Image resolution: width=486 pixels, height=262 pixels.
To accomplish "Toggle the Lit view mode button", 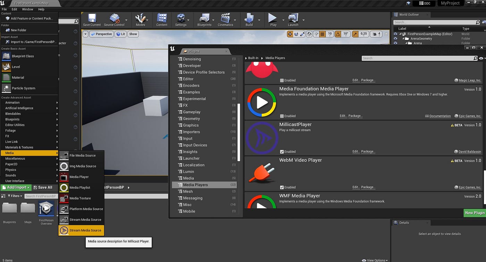I will click(121, 34).
